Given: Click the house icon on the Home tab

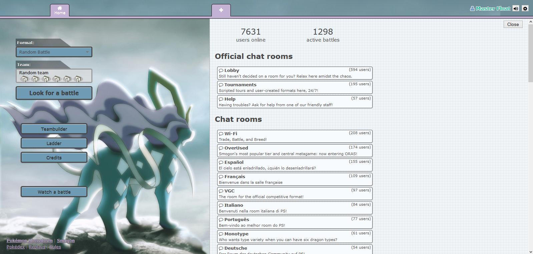Looking at the screenshot, I should click(x=60, y=8).
